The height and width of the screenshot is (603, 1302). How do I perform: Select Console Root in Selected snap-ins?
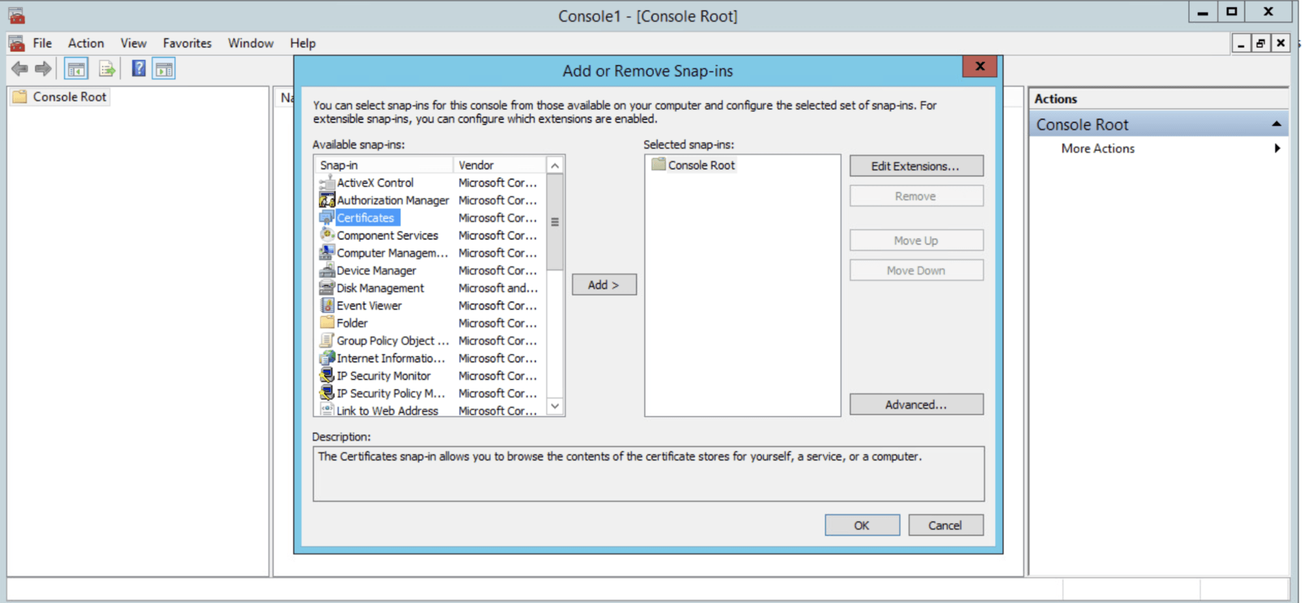coord(701,165)
